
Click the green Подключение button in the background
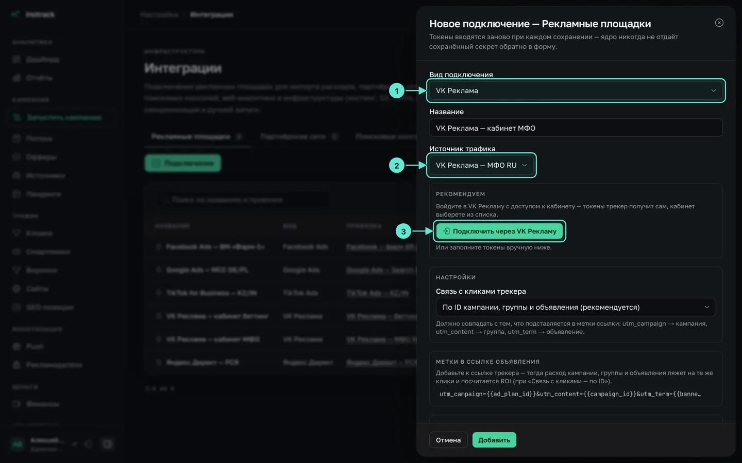(x=183, y=163)
